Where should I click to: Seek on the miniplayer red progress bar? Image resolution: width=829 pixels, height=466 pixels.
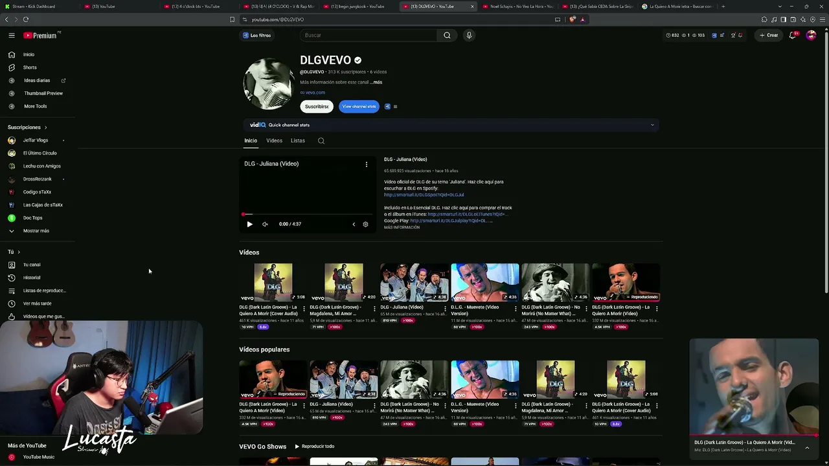[754, 436]
